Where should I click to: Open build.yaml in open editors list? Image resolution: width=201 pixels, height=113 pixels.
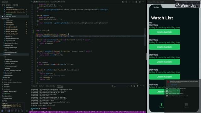click(9, 14)
